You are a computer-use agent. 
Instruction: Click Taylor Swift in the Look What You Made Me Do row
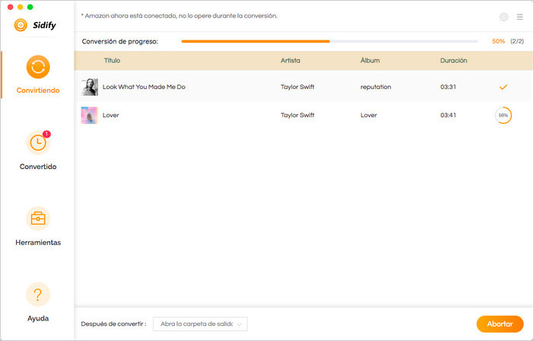coord(297,87)
